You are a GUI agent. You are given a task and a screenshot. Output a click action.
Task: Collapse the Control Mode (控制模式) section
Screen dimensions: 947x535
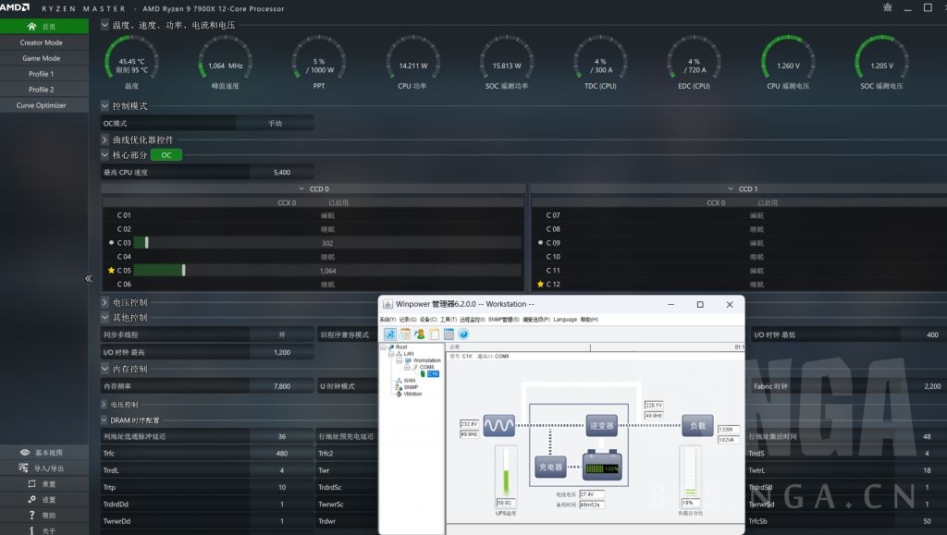click(x=105, y=106)
